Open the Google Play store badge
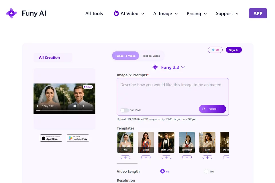Viewport: 275px width, 183px height. 78,138
